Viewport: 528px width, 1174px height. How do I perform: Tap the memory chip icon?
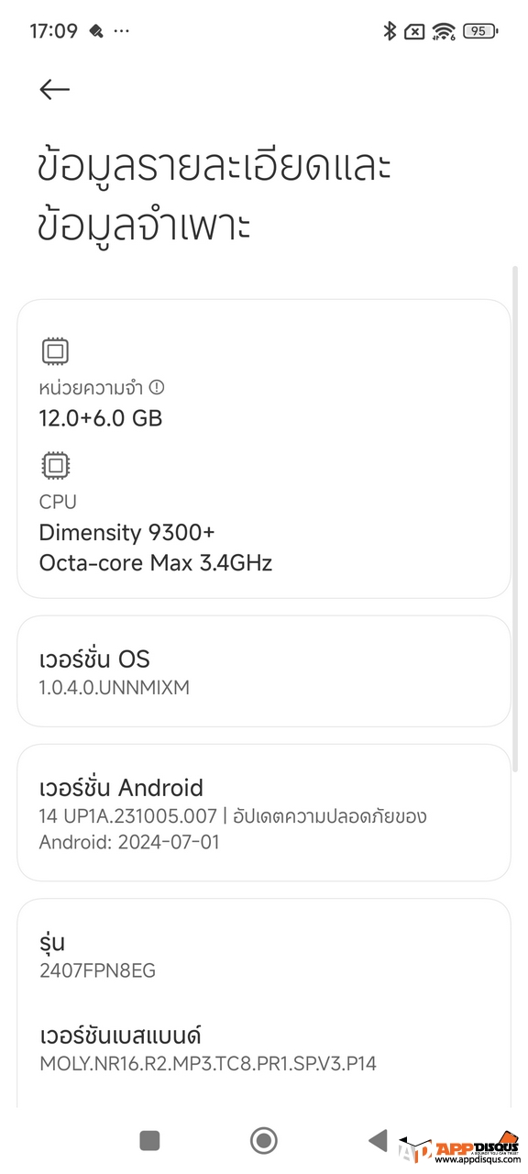click(55, 351)
